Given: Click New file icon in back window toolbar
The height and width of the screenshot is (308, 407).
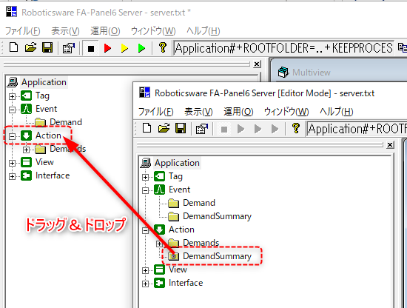Looking at the screenshot, I should [x=13, y=48].
